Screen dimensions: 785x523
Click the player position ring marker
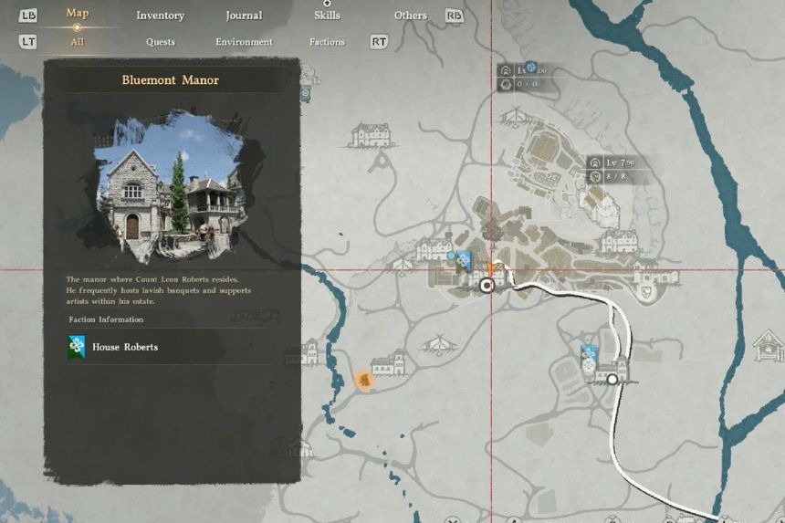pyautogui.click(x=487, y=285)
